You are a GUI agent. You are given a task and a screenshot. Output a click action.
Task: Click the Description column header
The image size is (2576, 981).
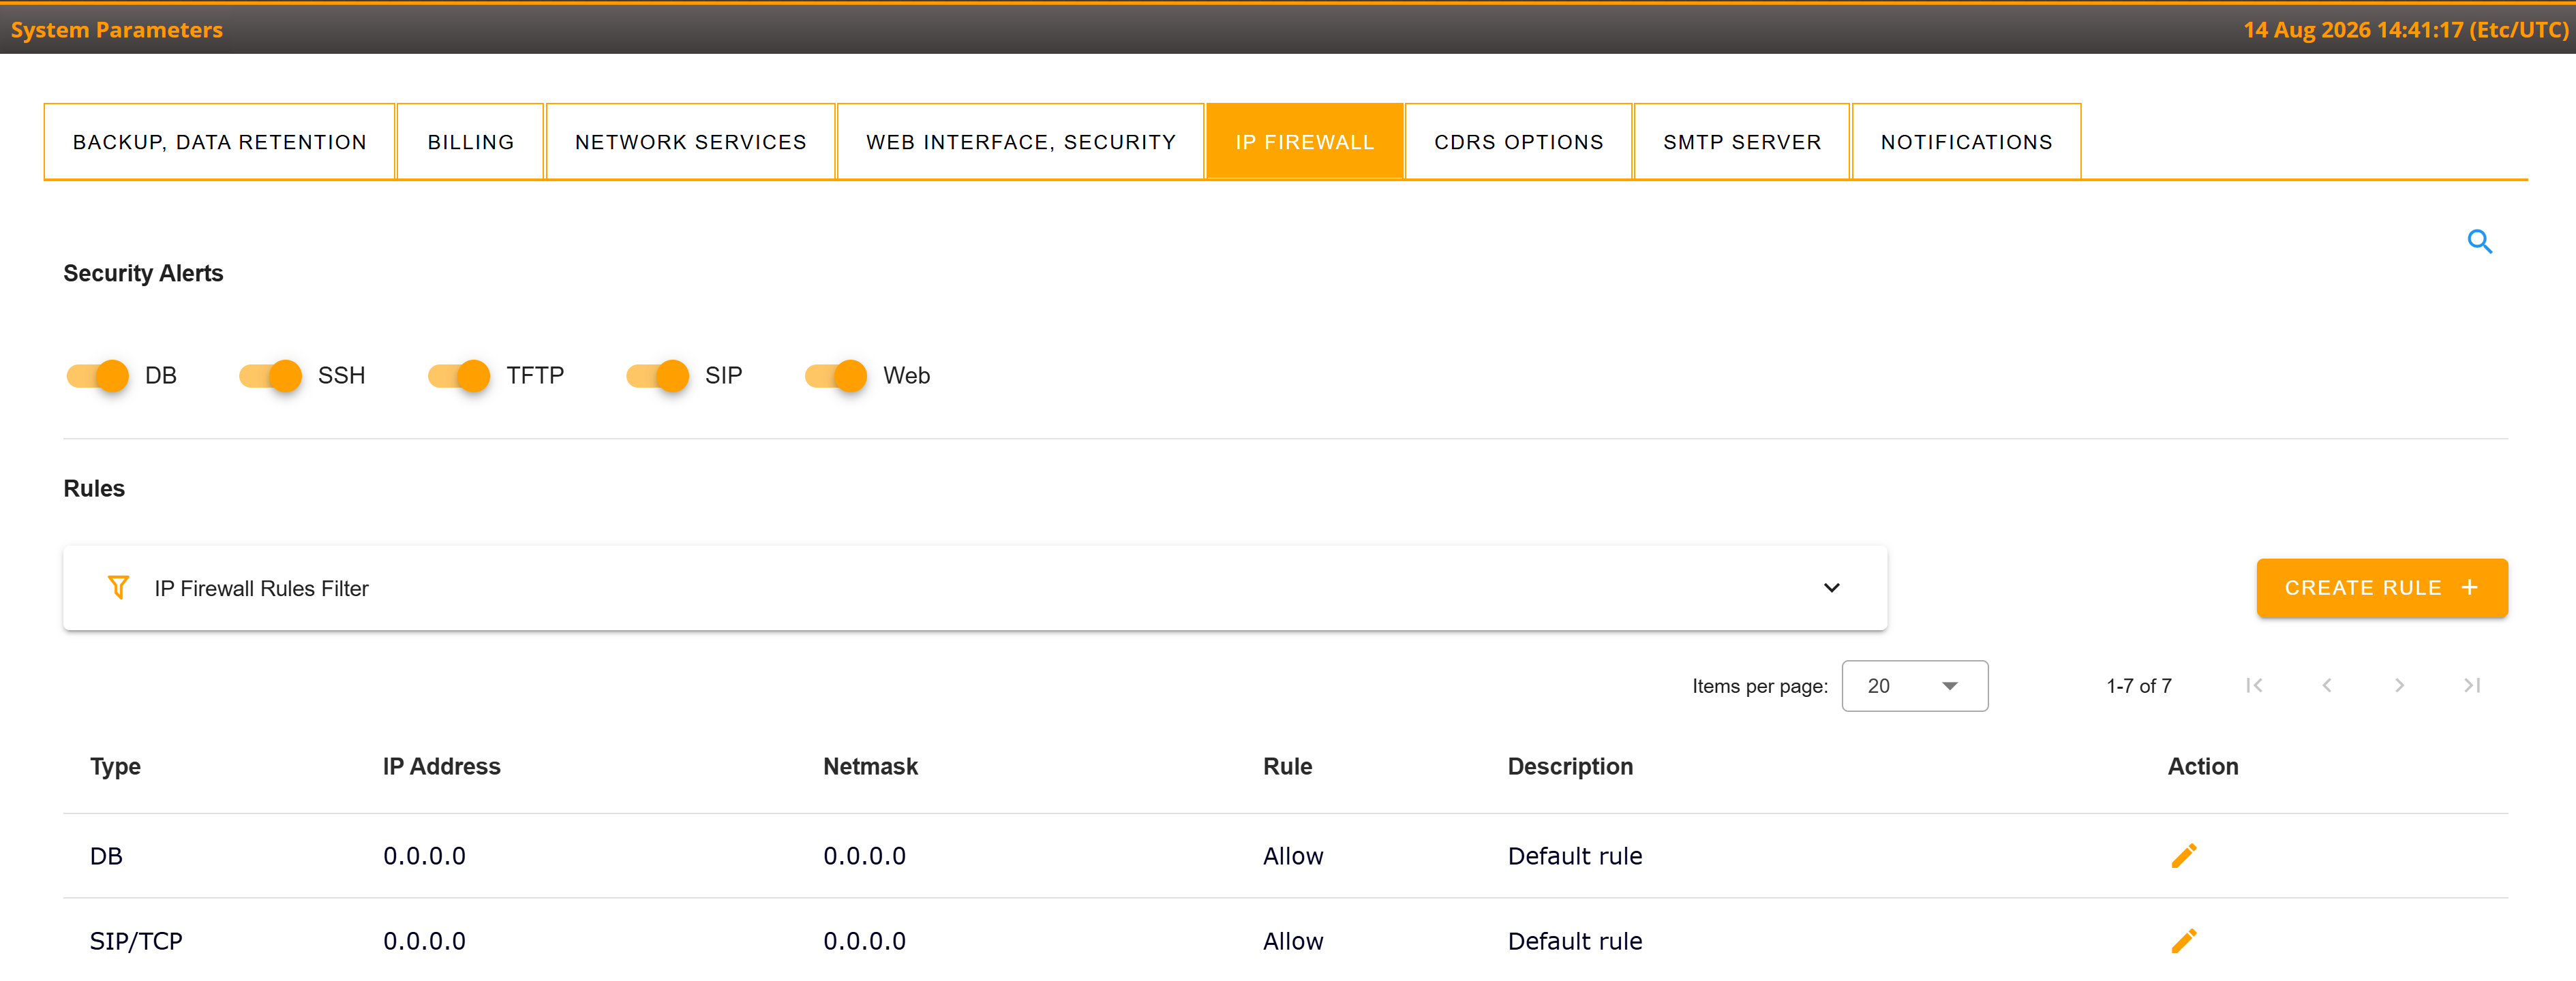tap(1571, 766)
